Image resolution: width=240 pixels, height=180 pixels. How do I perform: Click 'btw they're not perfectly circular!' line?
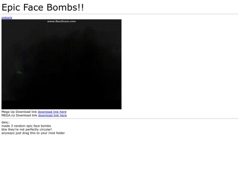[27, 129]
